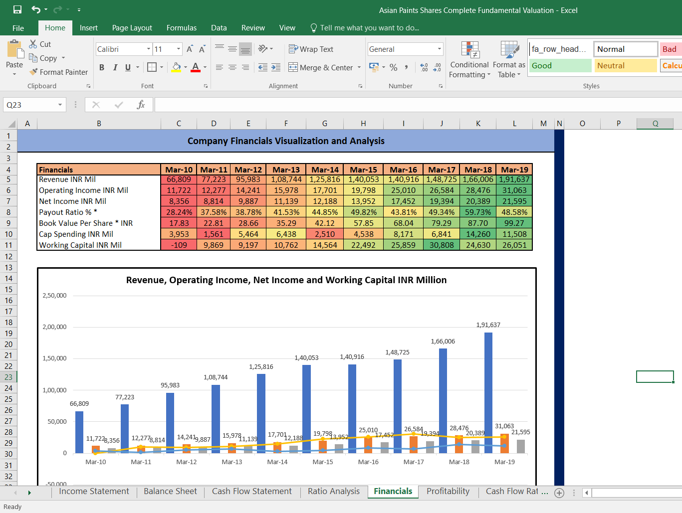Select the Format Painter brush
Image resolution: width=682 pixels, height=513 pixels.
(33, 72)
